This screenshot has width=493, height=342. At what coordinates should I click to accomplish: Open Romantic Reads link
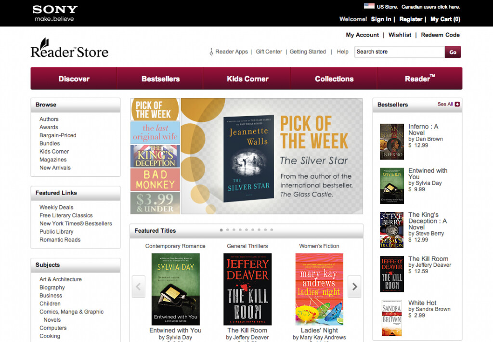tap(60, 240)
